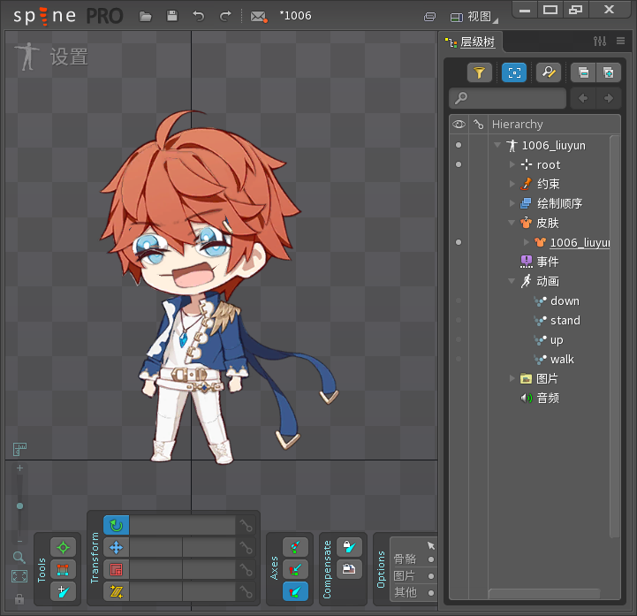Click the undo arrow icon
Viewport: 637px width, 616px height.
pos(198,16)
